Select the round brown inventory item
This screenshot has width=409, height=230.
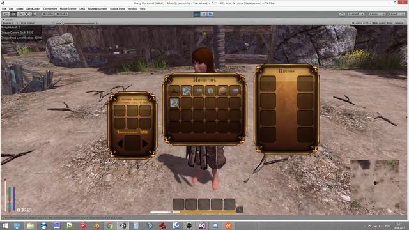[223, 91]
